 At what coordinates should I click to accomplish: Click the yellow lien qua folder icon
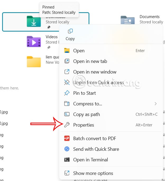34,62
